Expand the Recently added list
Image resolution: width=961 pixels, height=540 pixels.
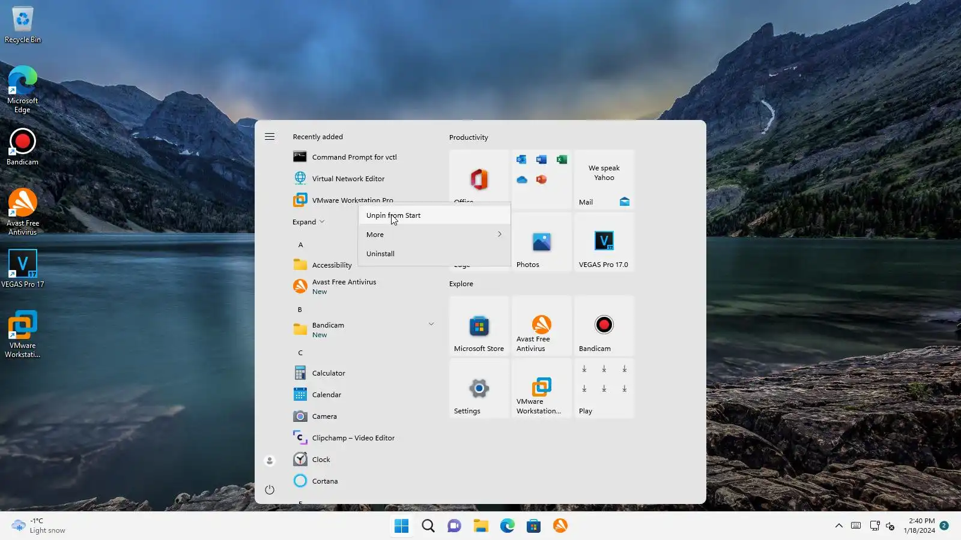(309, 222)
